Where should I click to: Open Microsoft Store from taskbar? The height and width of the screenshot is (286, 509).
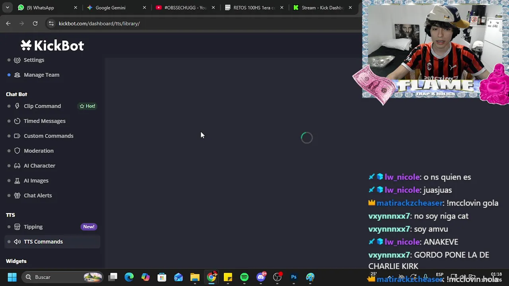[x=162, y=277]
